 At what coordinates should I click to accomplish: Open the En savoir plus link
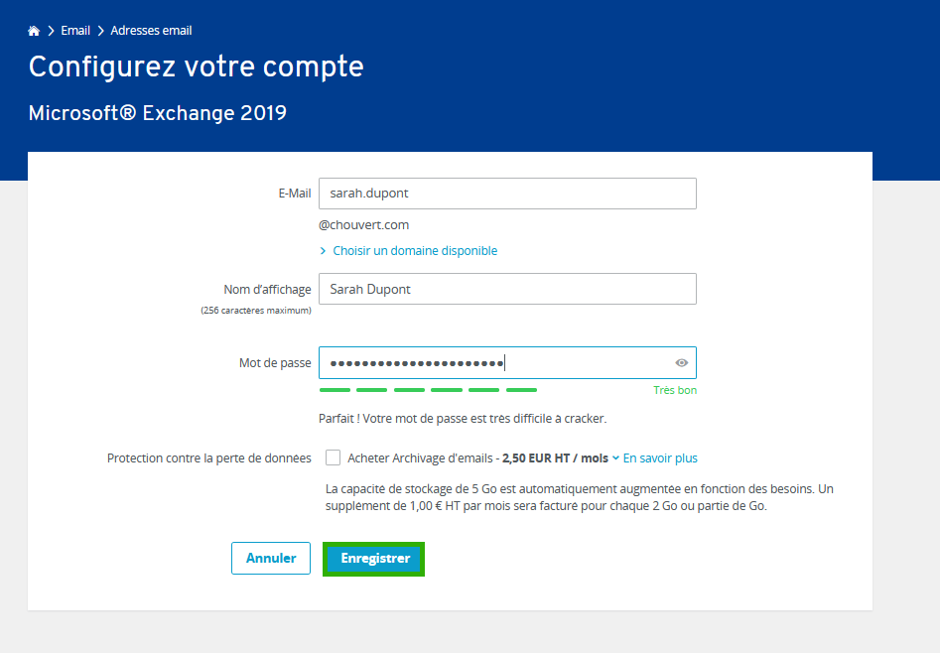660,458
